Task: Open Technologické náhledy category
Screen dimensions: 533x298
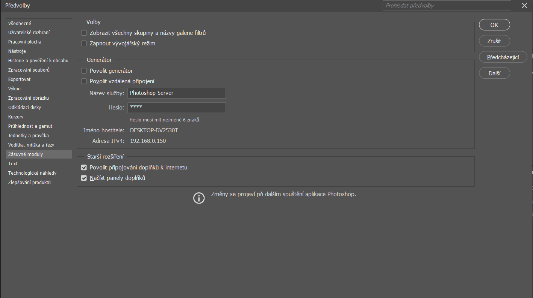Action: [x=32, y=173]
